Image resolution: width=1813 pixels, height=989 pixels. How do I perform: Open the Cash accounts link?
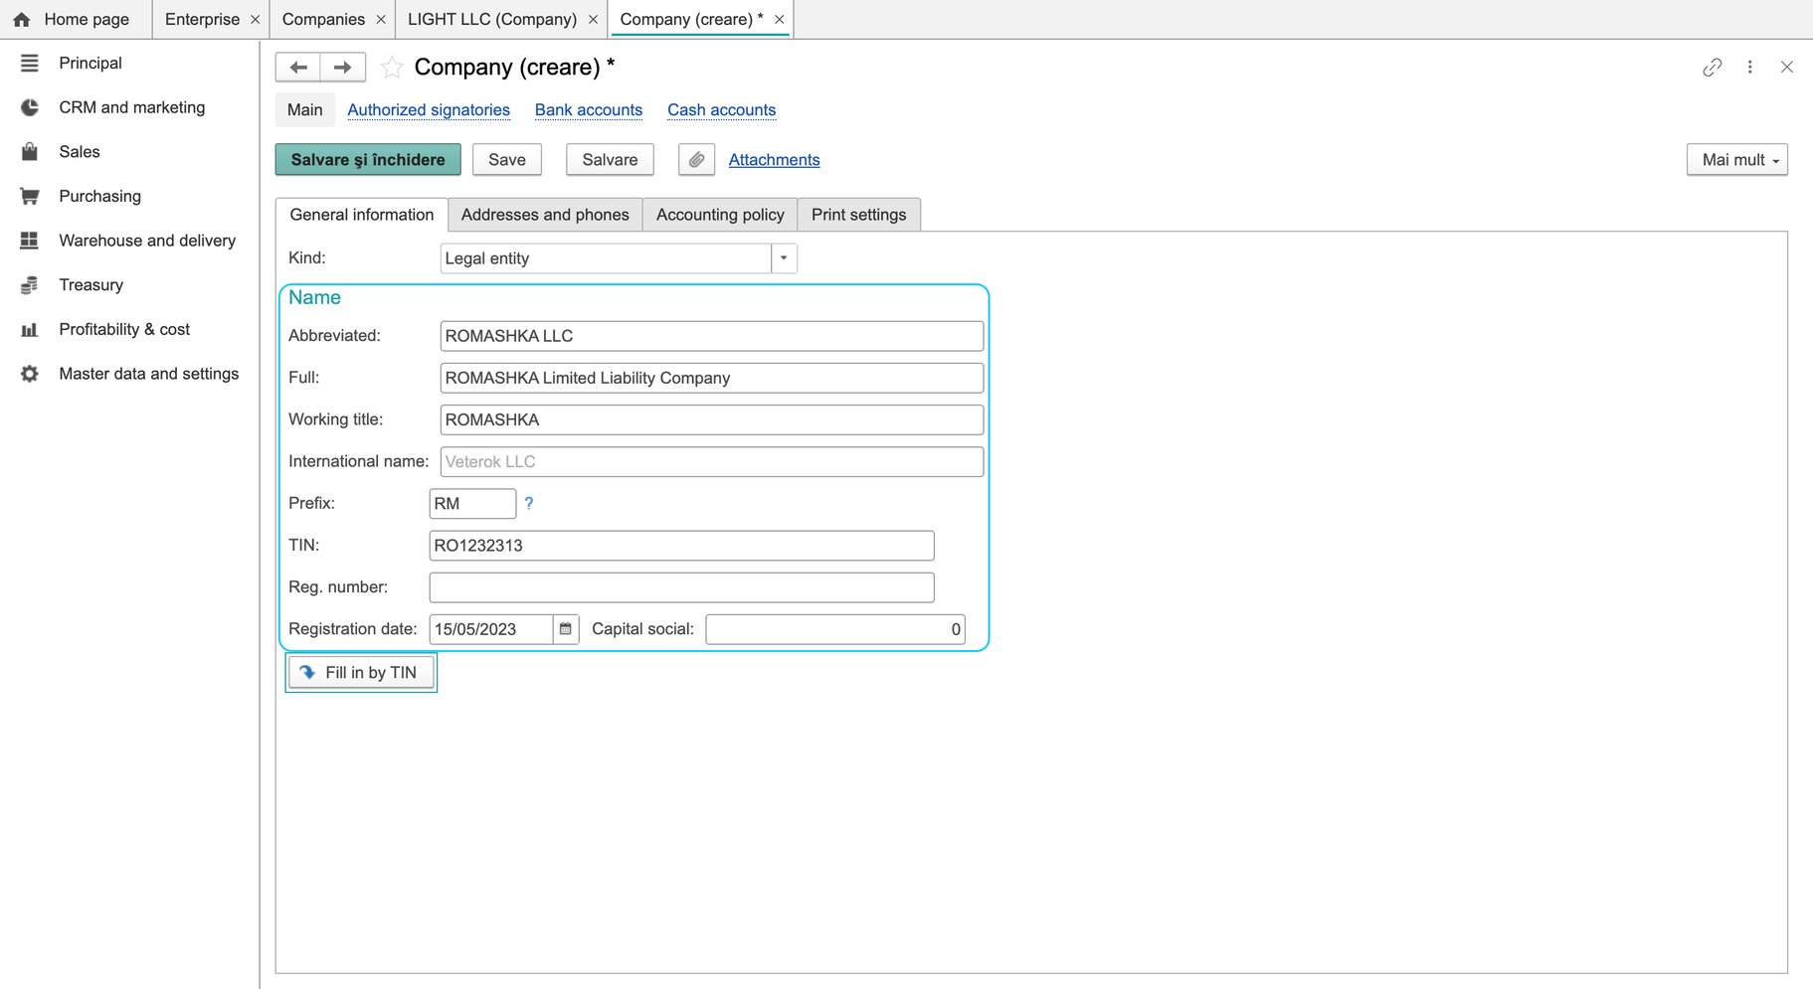tap(721, 109)
